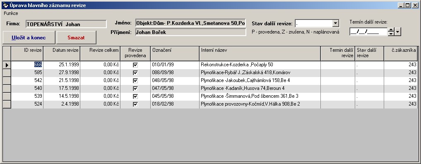
Task: Click the Jméno field with Objekt:Dům text
Action: point(191,23)
